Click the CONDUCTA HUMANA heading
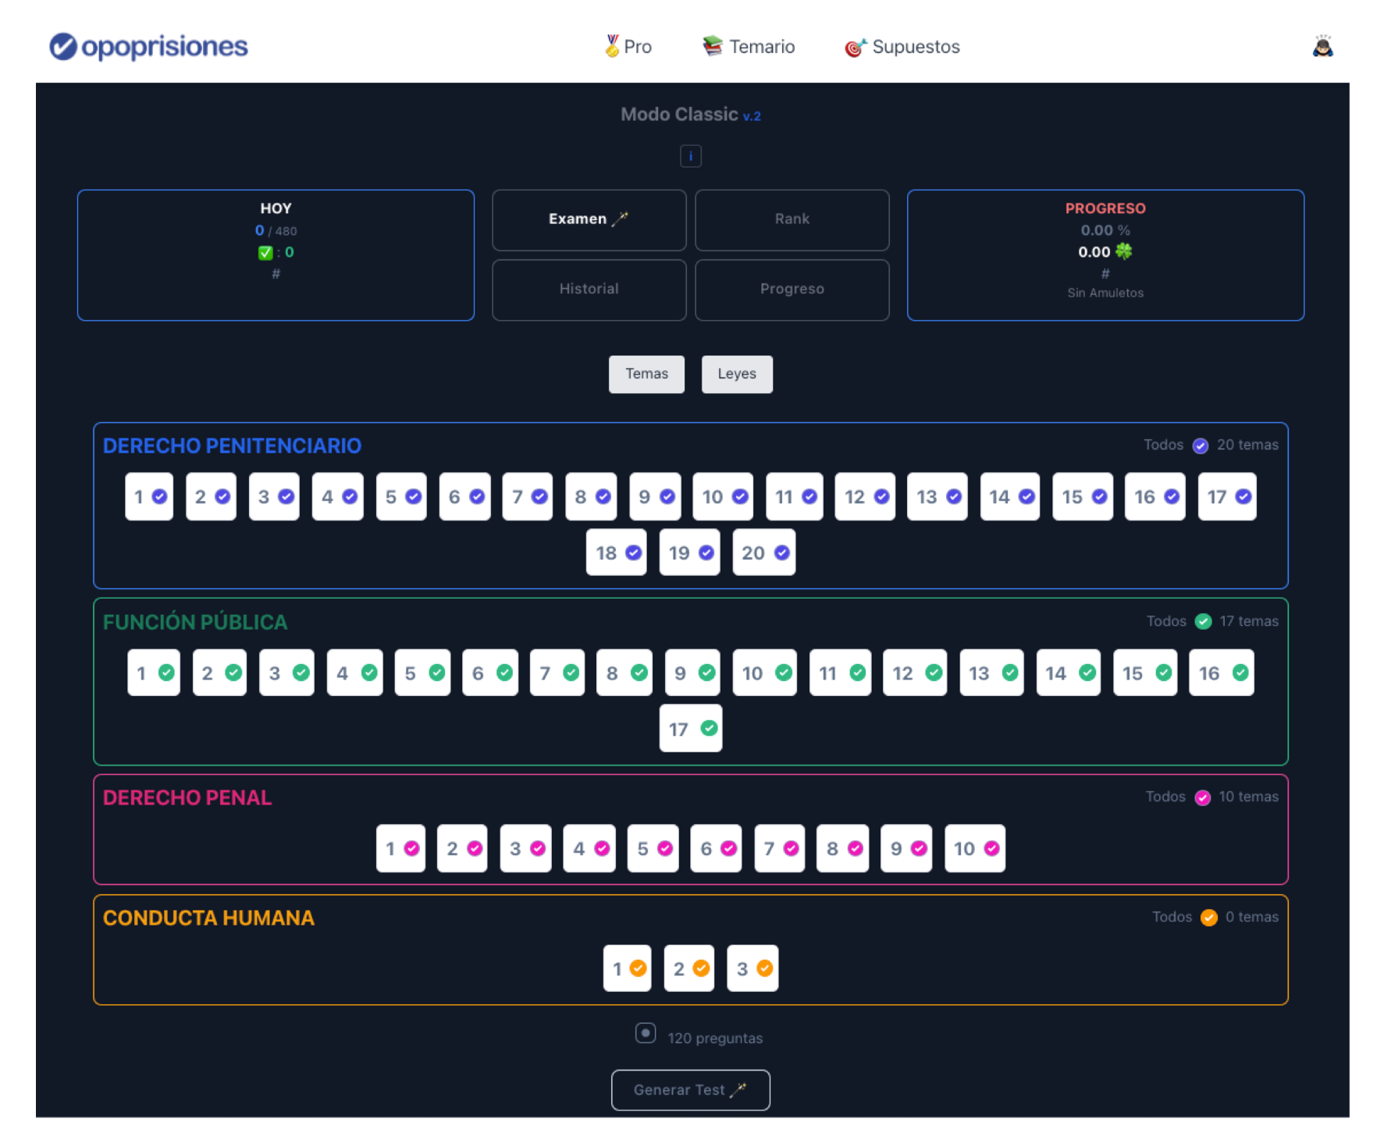1384x1126 pixels. (x=208, y=918)
